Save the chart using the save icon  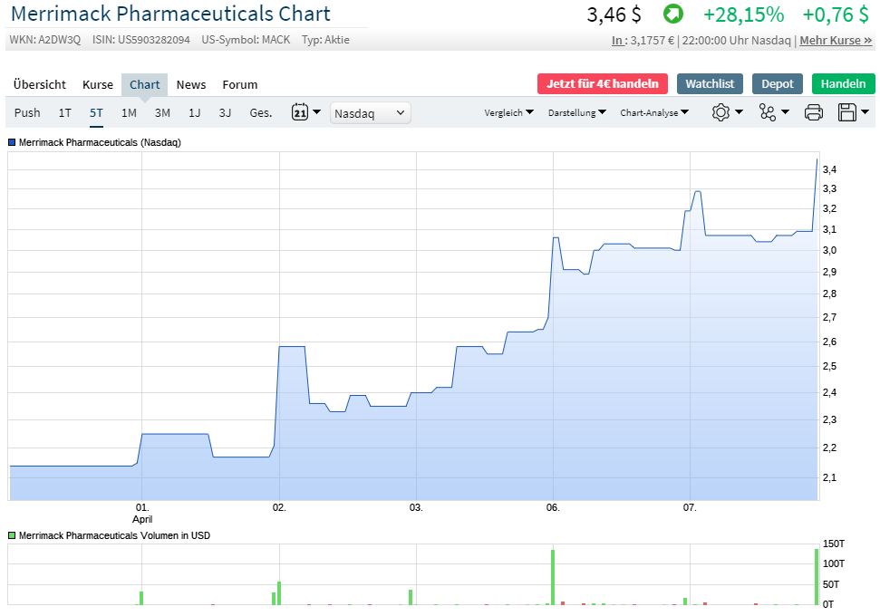tap(846, 111)
